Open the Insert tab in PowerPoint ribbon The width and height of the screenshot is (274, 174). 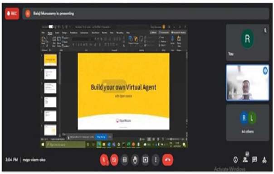(57, 33)
